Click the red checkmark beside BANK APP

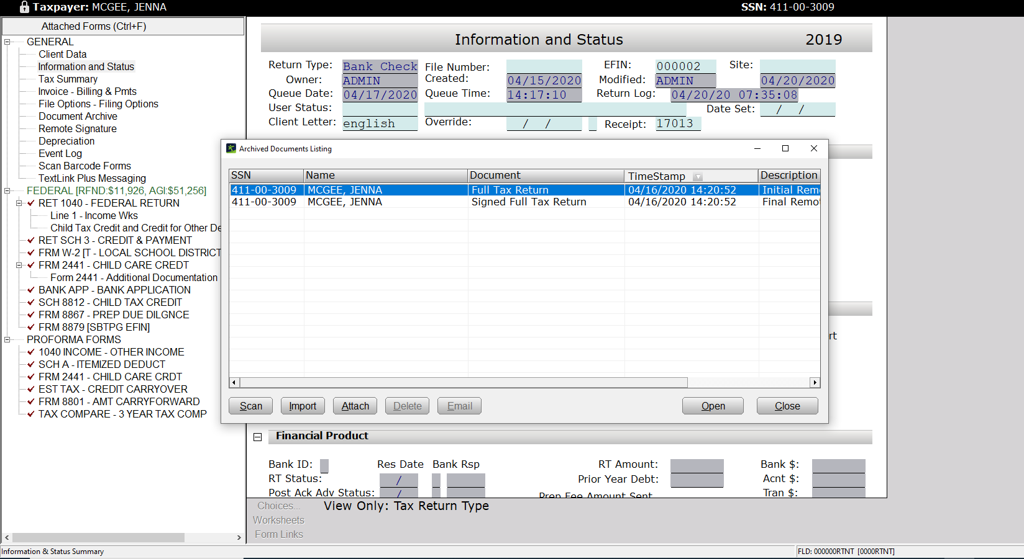click(31, 290)
